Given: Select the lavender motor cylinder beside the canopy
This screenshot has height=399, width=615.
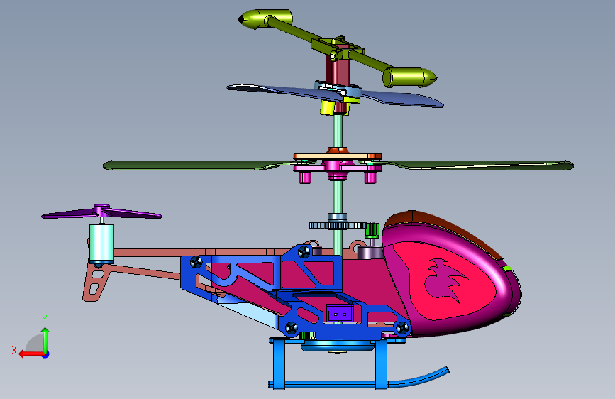Looking at the screenshot, I should [x=370, y=253].
